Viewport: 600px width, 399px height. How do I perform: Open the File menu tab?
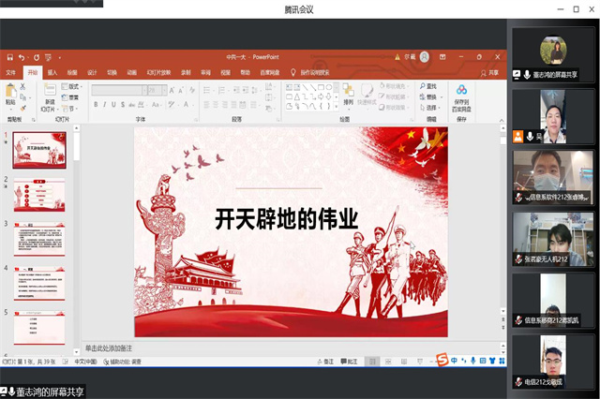click(x=11, y=72)
